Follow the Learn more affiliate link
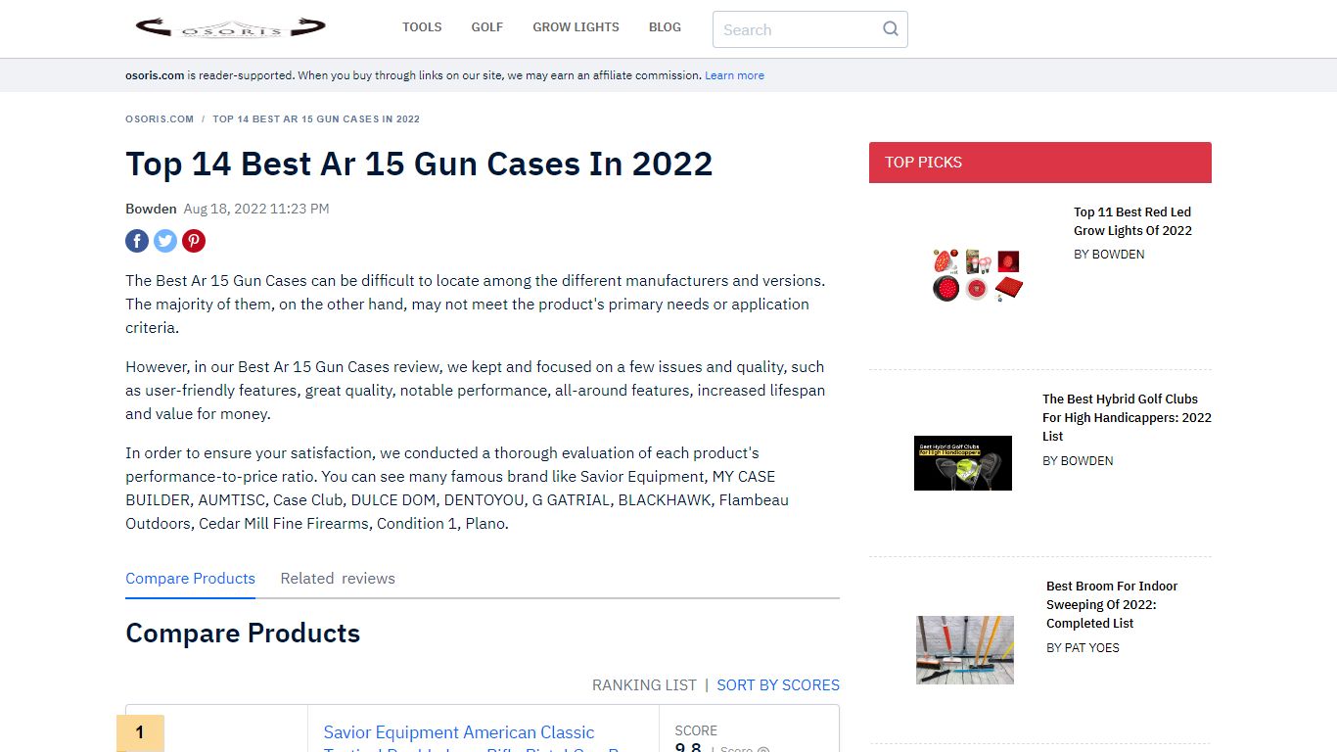This screenshot has height=752, width=1337. tap(734, 75)
